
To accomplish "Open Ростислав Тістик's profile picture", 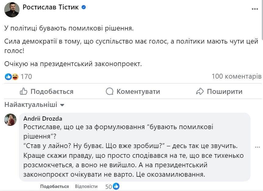I will click(x=12, y=8).
